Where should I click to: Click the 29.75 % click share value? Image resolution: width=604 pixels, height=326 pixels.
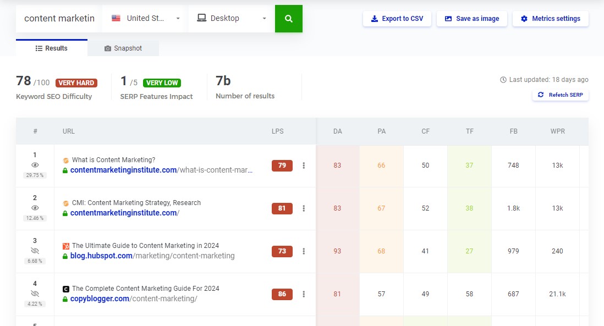point(35,175)
